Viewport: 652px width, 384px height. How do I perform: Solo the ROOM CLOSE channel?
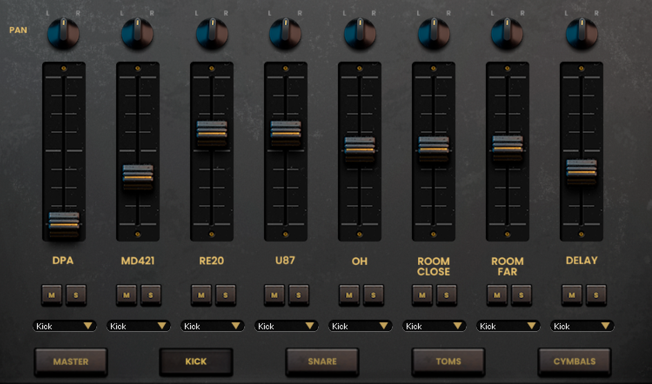447,295
